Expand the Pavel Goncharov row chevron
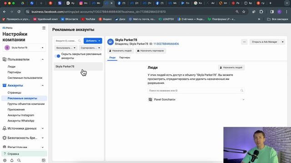 [243, 100]
